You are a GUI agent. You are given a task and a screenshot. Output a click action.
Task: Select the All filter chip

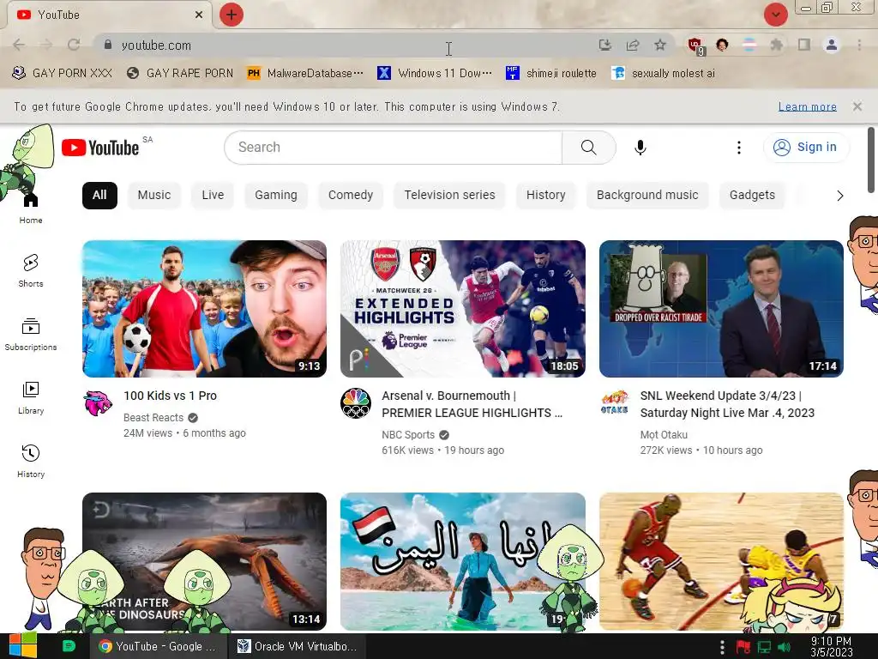(99, 195)
